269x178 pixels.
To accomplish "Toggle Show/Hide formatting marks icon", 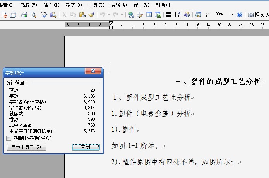I will [x=207, y=15].
